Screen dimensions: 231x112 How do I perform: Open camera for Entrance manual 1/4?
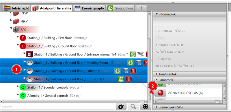click(x=140, y=54)
